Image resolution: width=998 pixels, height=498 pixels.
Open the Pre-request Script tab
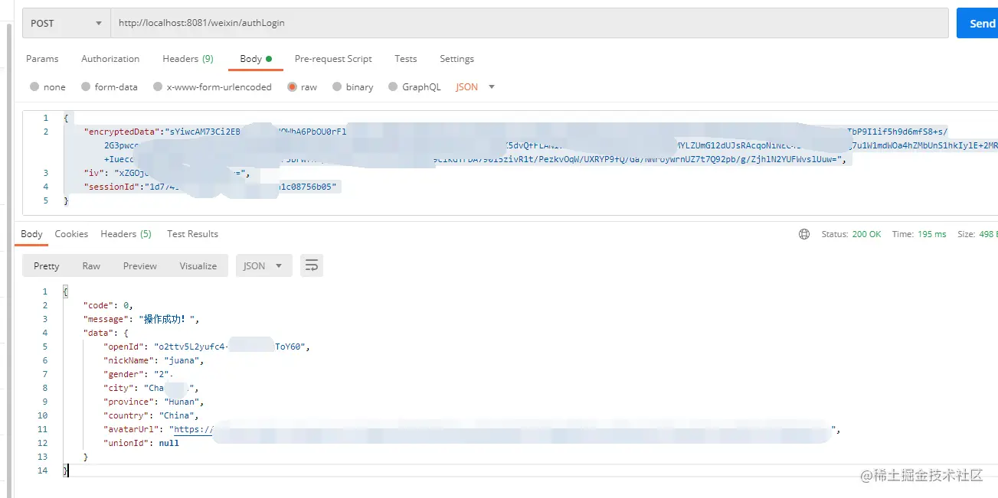pyautogui.click(x=333, y=59)
